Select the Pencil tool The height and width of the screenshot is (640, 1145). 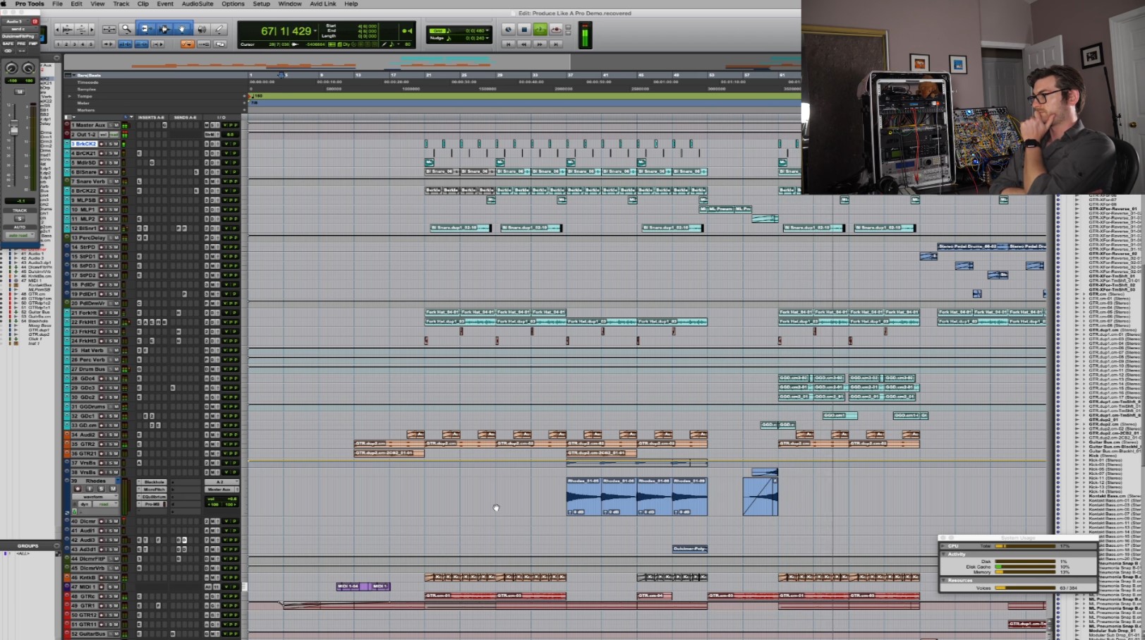pos(219,29)
